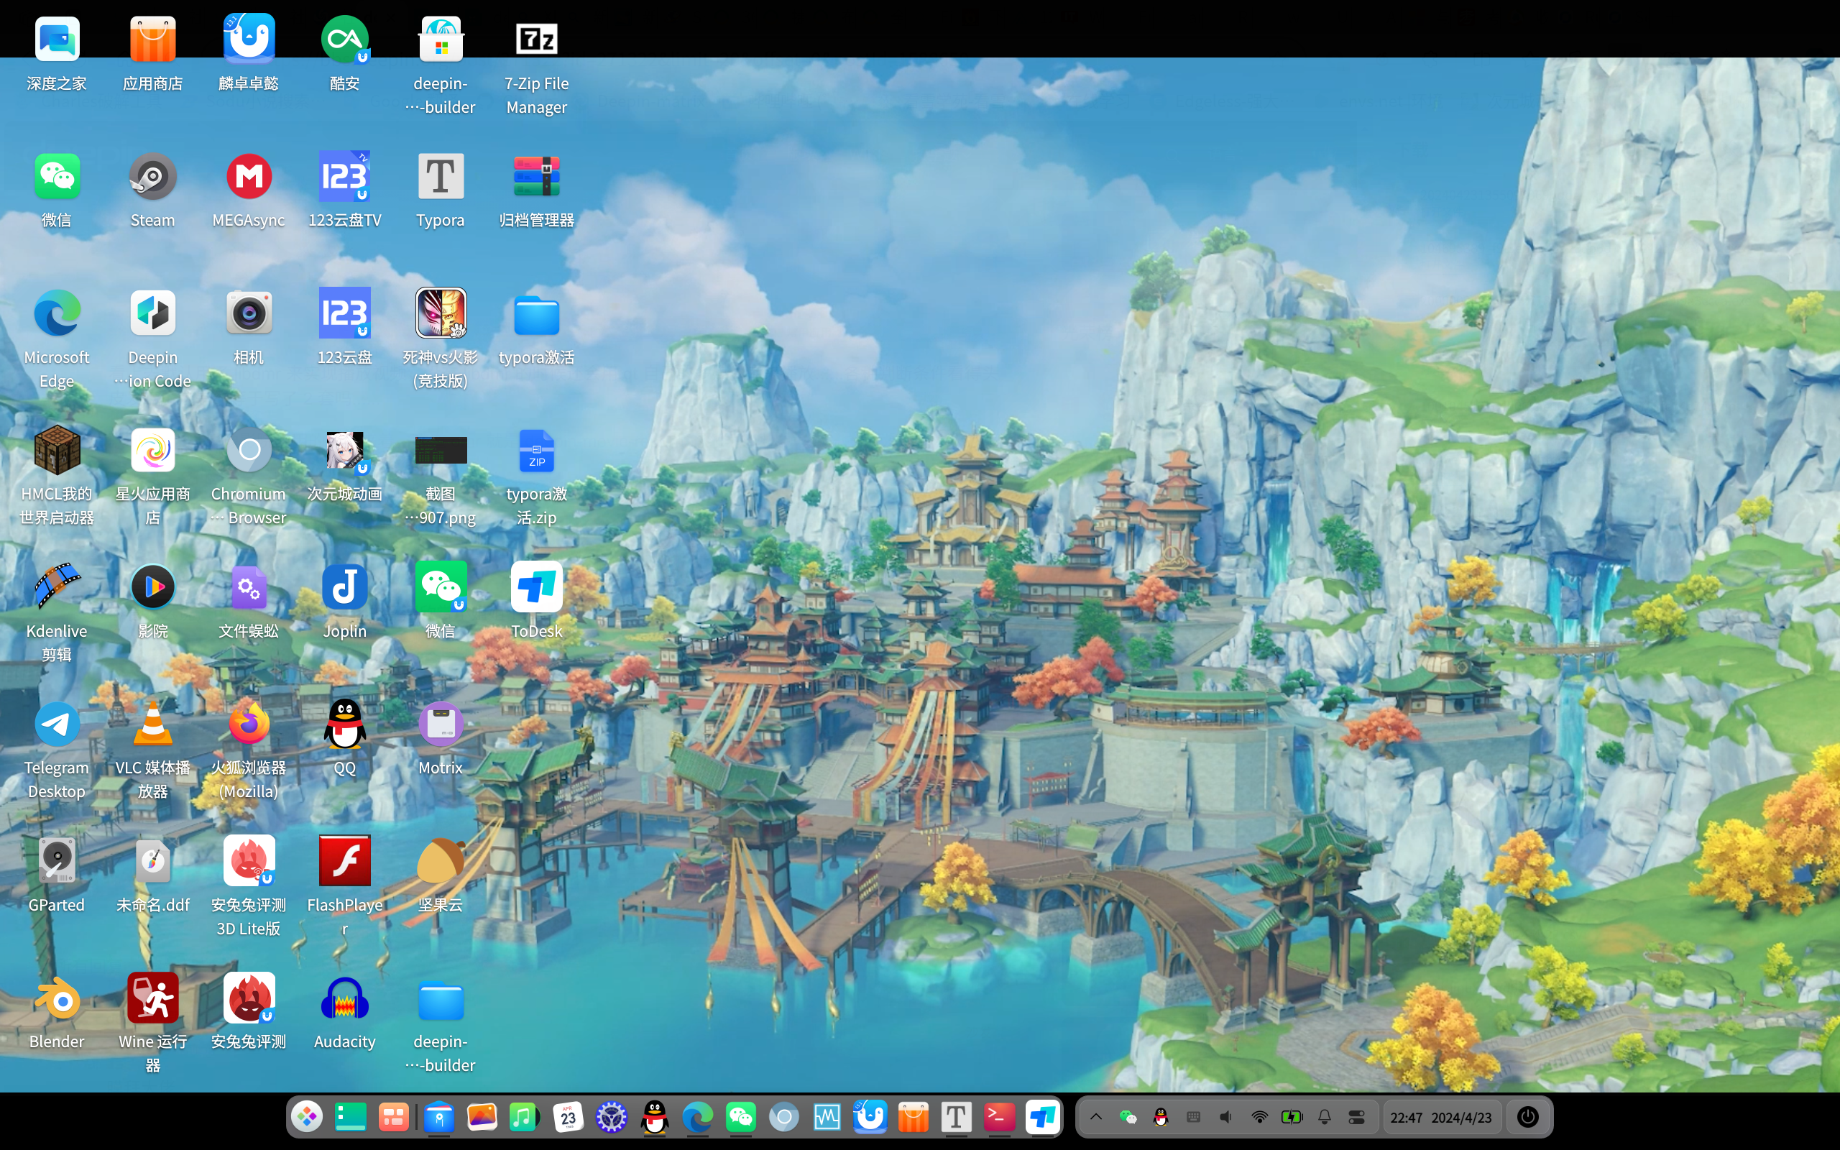This screenshot has height=1150, width=1840.
Task: Select the 坚果云 acorn icon
Action: pyautogui.click(x=440, y=861)
